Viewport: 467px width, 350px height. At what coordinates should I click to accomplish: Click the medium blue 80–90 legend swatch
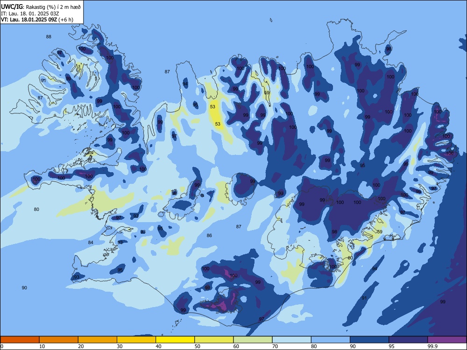click(331, 340)
